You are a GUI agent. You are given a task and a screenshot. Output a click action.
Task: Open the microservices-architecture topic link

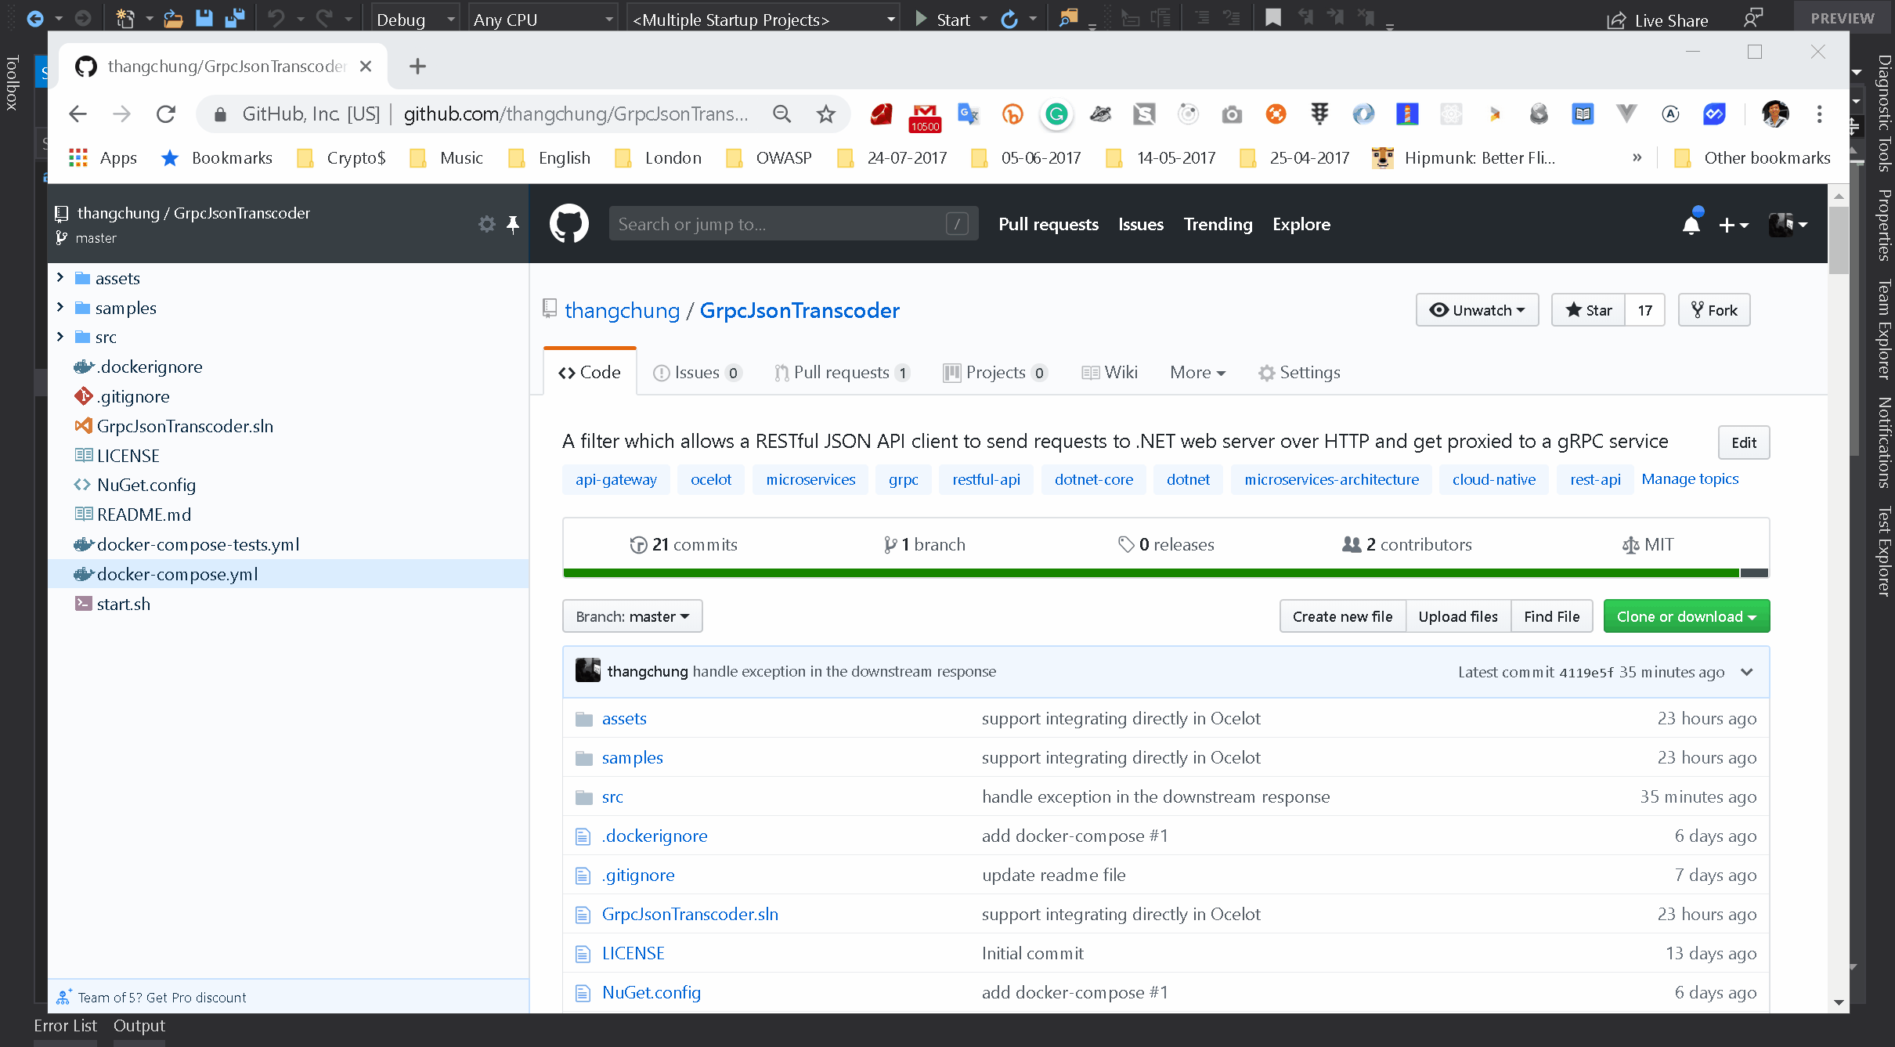[x=1330, y=479]
